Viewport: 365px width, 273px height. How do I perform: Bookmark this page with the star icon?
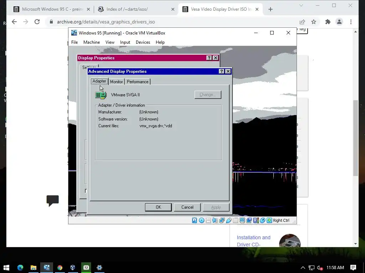(x=314, y=22)
